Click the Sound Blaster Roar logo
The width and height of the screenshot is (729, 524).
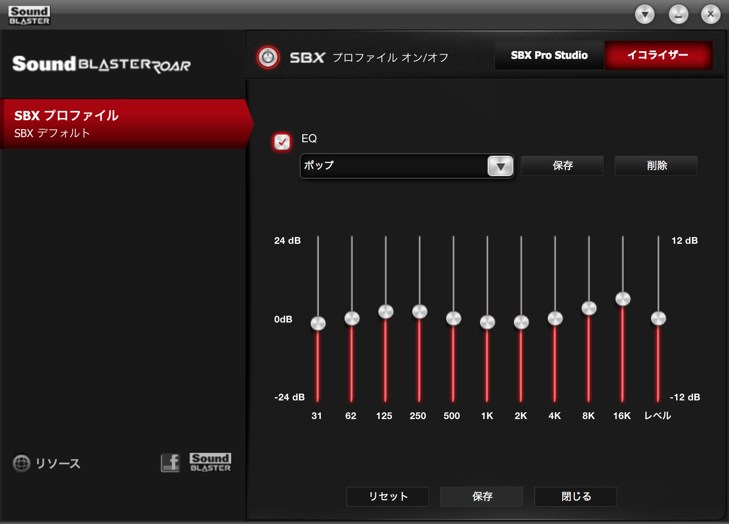tap(101, 64)
